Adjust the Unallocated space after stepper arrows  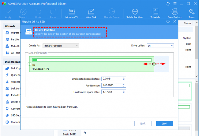(x=124, y=92)
